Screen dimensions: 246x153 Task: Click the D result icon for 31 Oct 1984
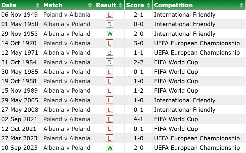(109, 62)
